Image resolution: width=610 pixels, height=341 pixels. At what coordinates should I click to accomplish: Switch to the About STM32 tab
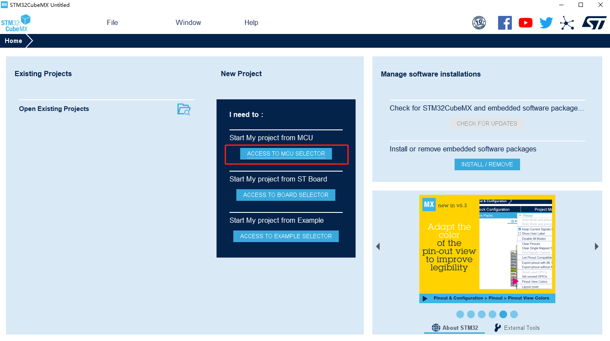[455, 328]
